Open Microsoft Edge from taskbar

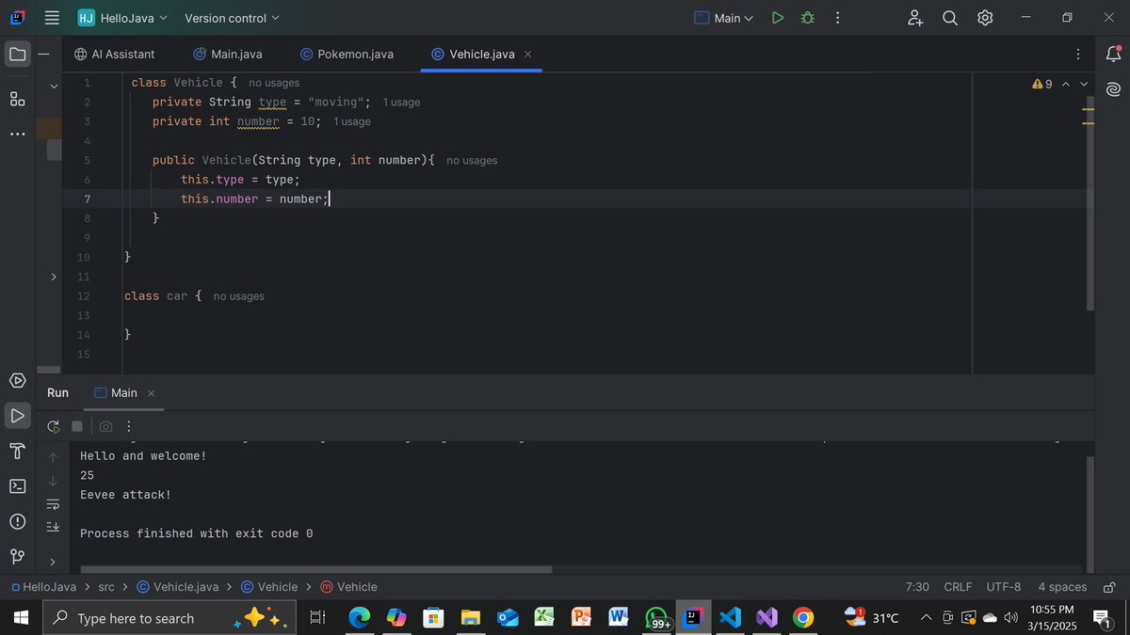(x=360, y=618)
